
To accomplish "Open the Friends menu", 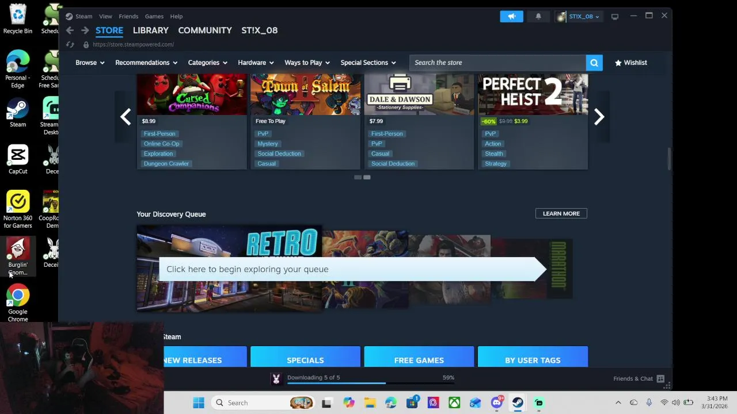I will [x=128, y=16].
